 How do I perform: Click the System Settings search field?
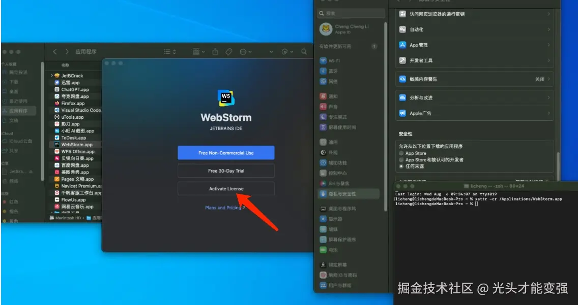point(351,13)
